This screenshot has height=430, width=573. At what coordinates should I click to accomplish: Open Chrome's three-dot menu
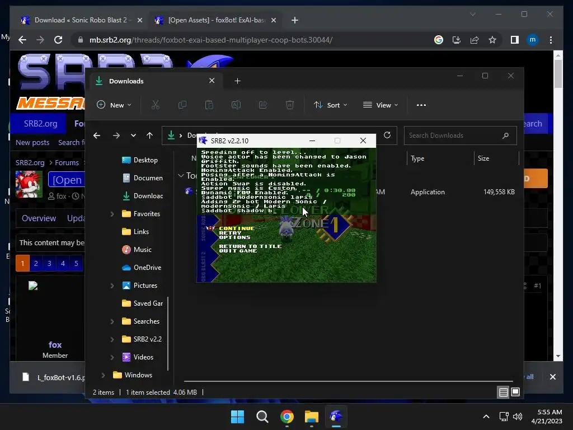pos(551,40)
